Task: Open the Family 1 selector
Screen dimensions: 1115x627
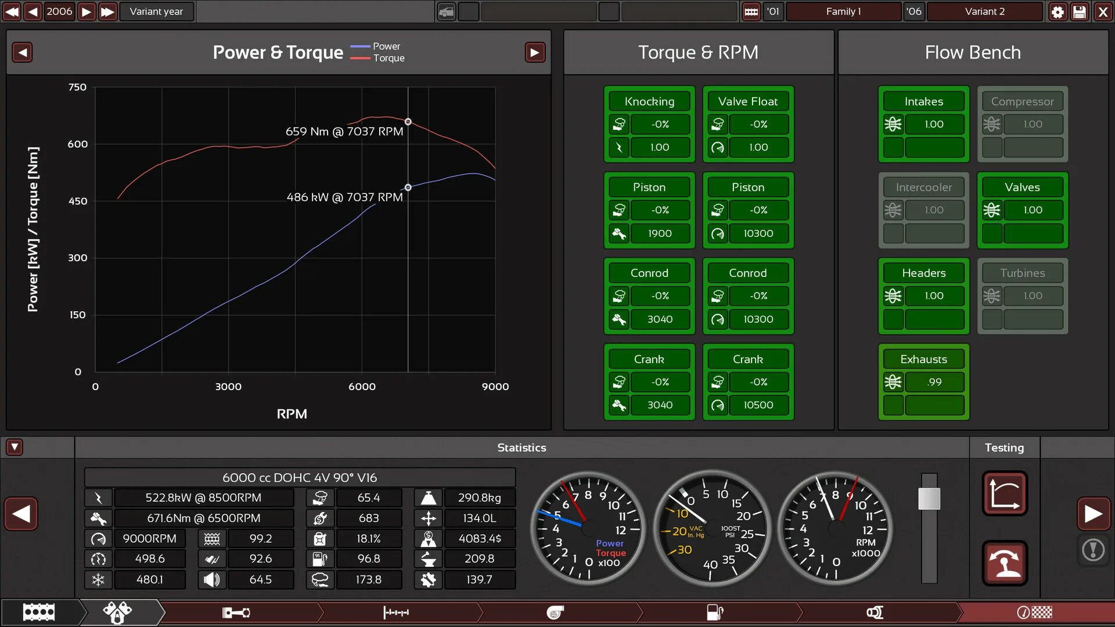Action: tap(843, 11)
